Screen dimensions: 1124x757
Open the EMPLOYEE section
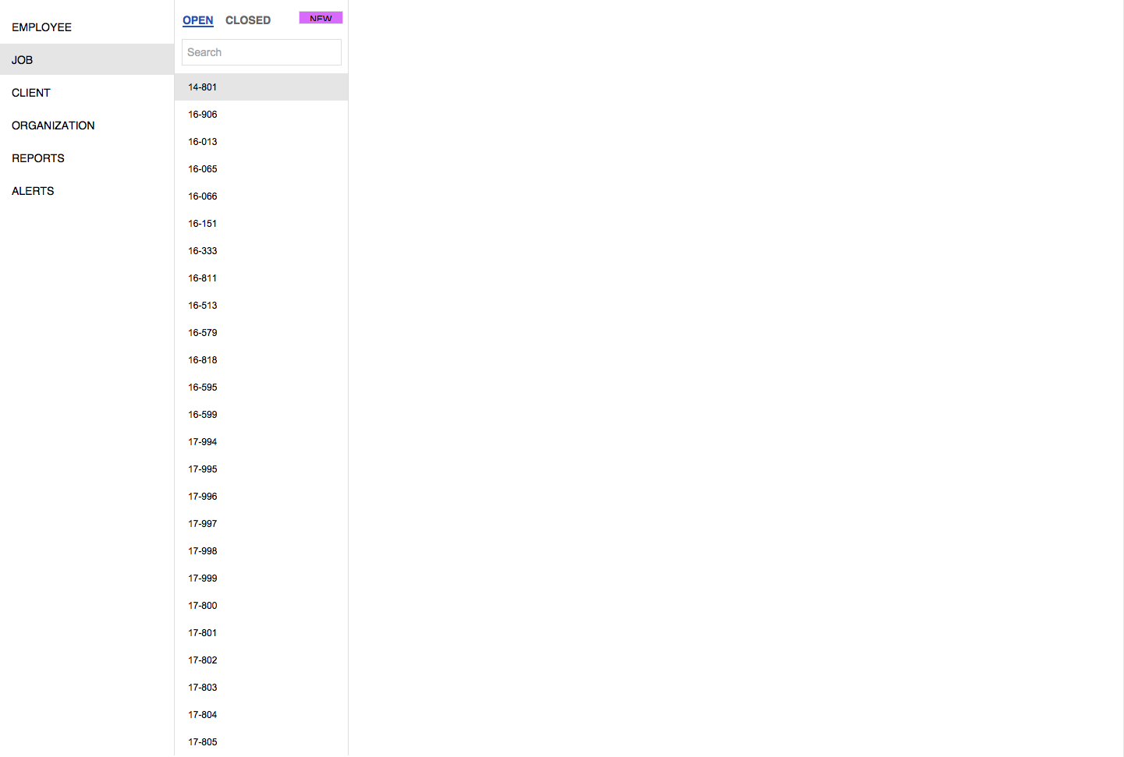[87, 27]
